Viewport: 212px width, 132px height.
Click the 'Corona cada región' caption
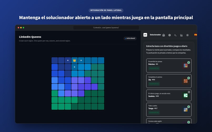[155, 121]
